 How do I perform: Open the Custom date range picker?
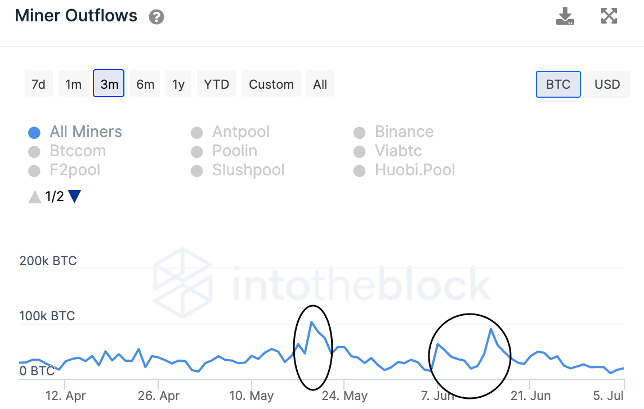click(x=271, y=84)
